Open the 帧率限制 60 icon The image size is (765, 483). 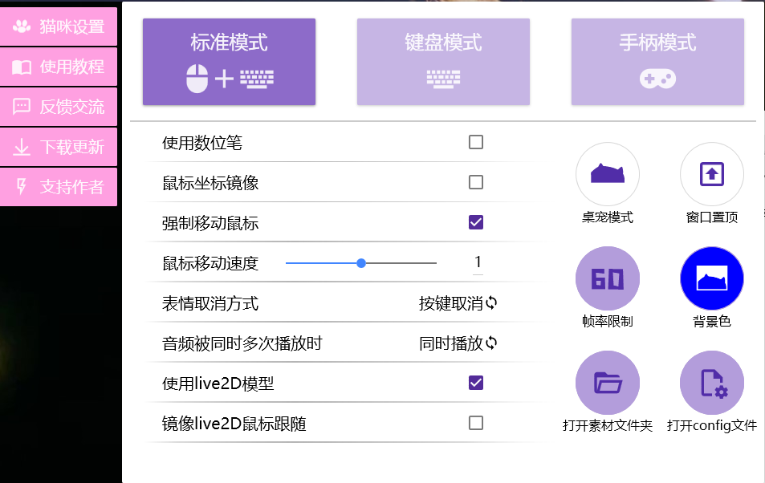[607, 278]
